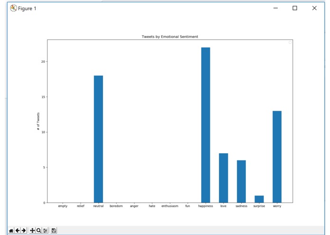Click the y-axis tick value 15

(43, 97)
